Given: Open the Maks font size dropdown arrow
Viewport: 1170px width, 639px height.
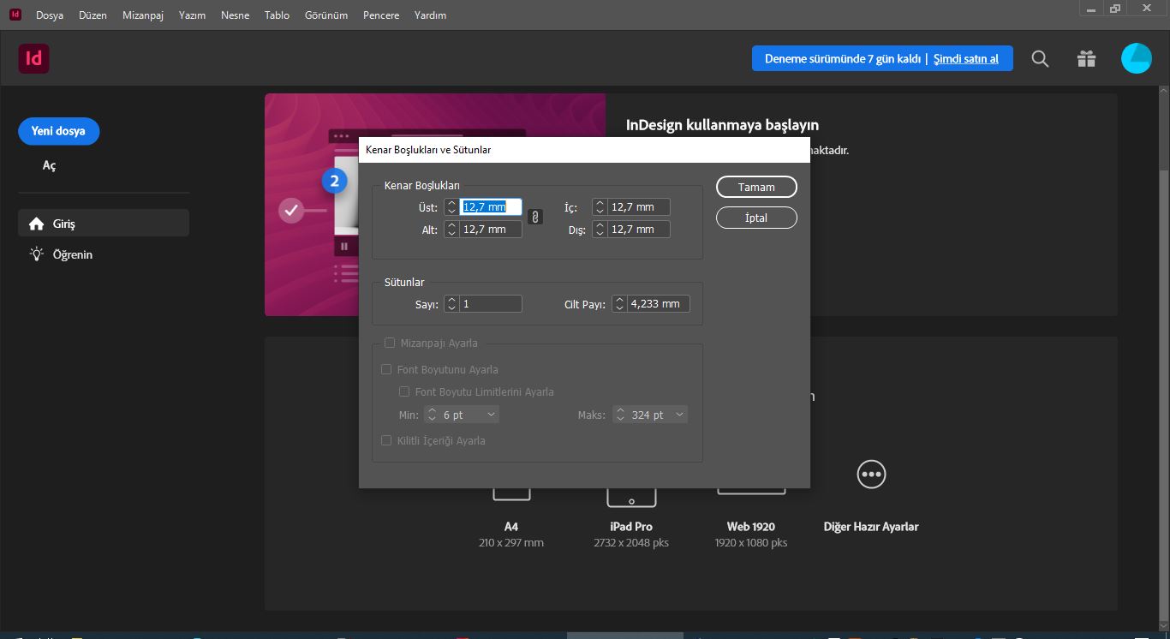Looking at the screenshot, I should coord(679,415).
